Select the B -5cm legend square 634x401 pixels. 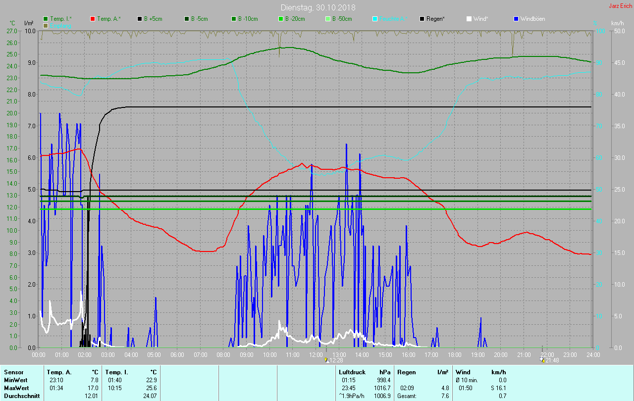(187, 19)
